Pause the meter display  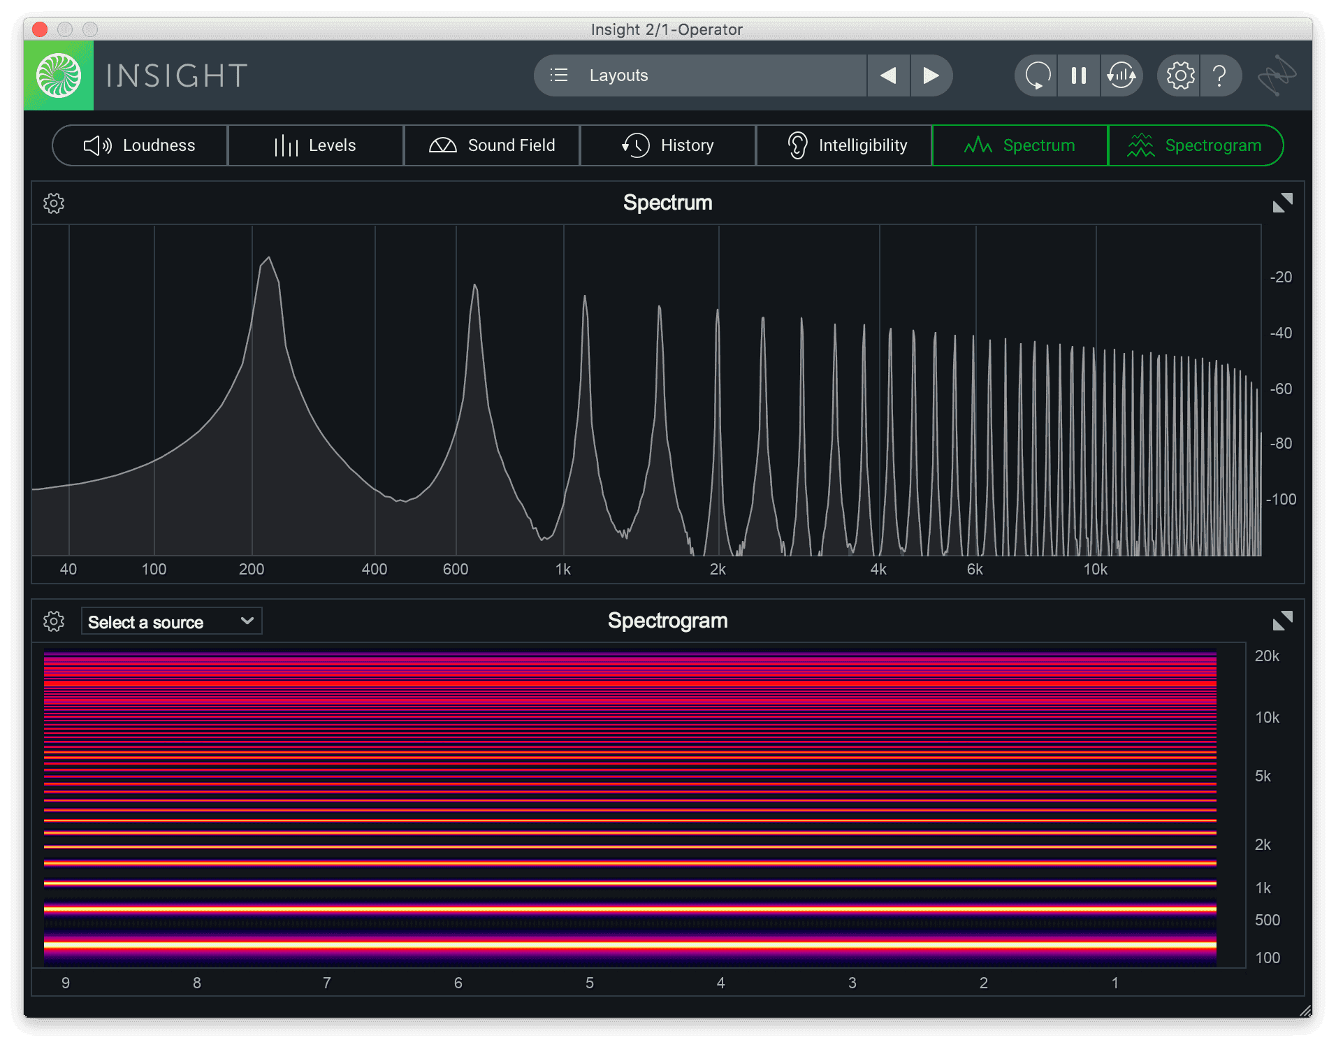pos(1079,75)
